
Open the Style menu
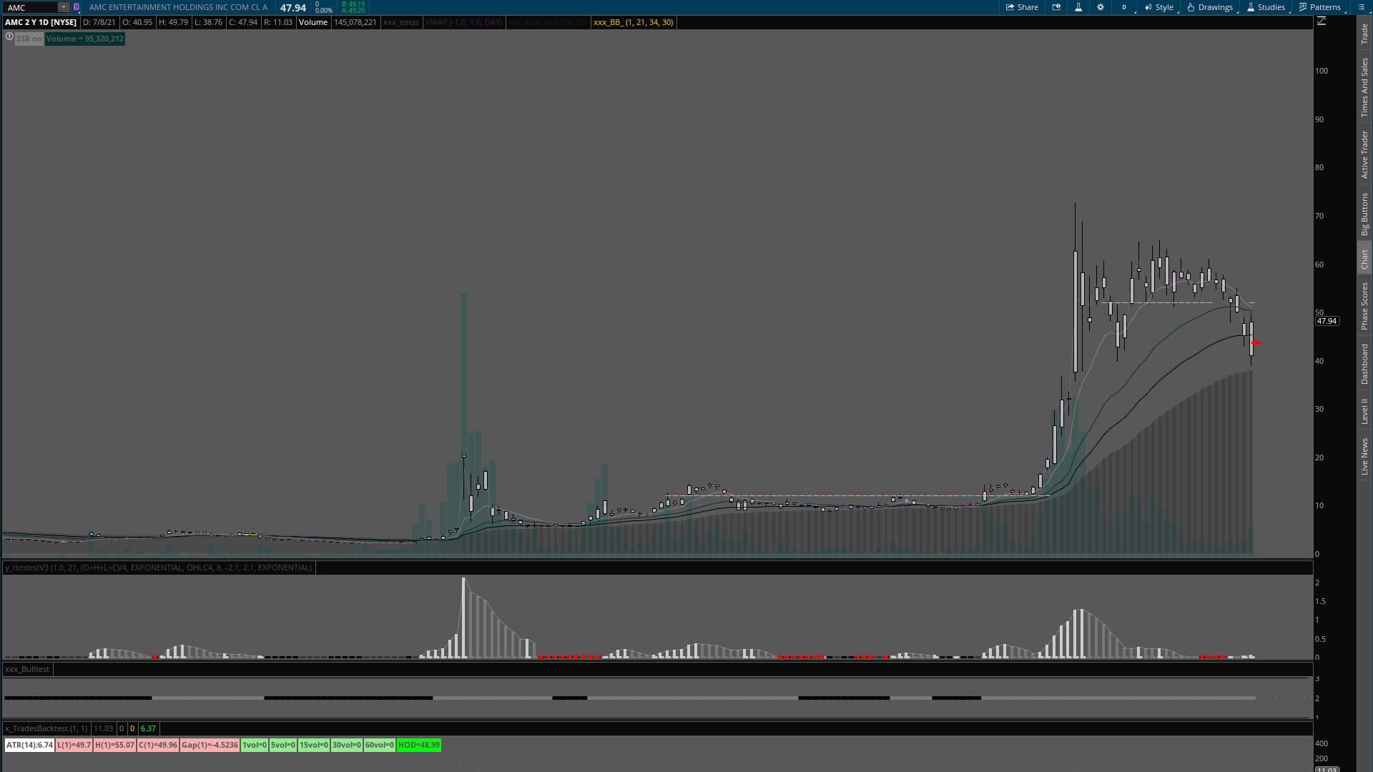click(1159, 7)
